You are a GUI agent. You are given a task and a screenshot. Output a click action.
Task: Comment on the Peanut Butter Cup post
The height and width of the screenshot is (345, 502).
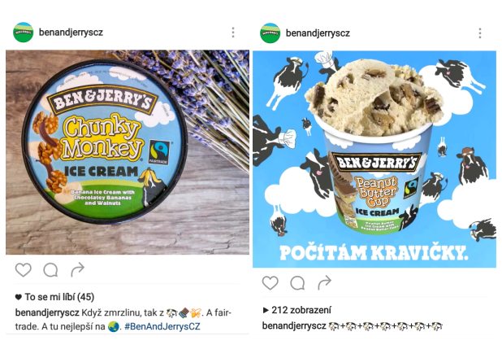pos(297,283)
